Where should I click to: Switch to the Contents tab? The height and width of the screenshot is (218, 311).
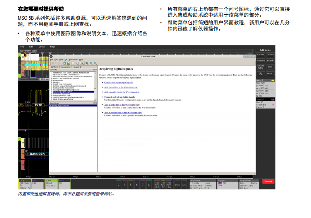point(55,67)
